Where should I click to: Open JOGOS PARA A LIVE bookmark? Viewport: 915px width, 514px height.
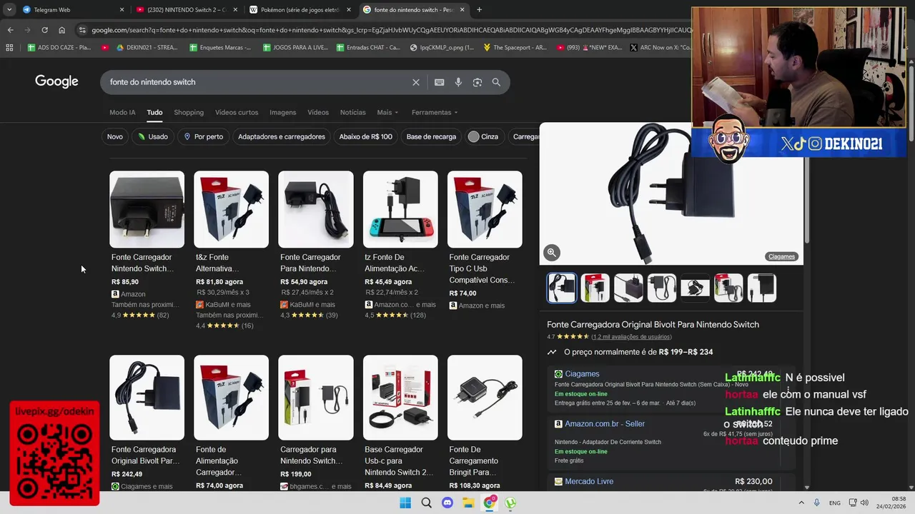click(x=295, y=48)
